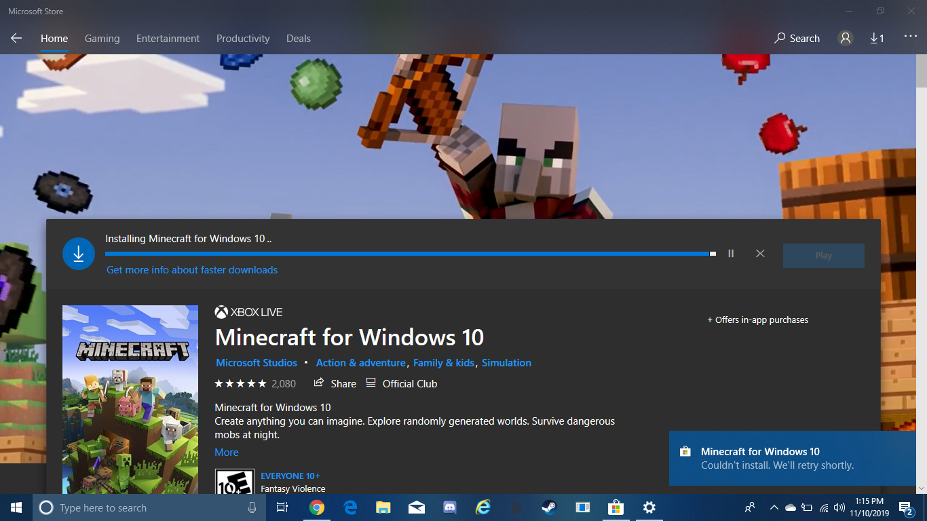Click the disabled Play button

(x=824, y=256)
